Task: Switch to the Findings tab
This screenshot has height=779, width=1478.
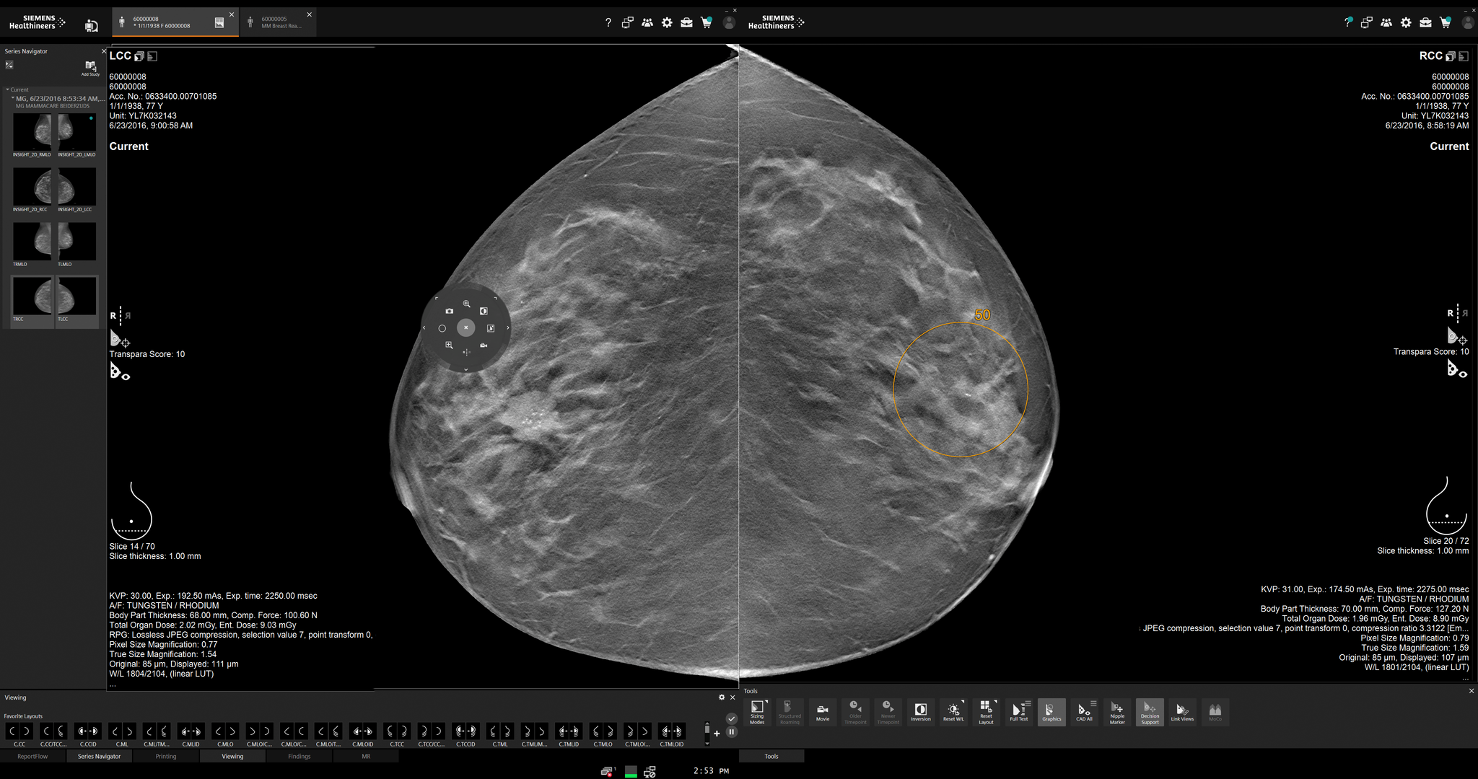Action: tap(299, 756)
